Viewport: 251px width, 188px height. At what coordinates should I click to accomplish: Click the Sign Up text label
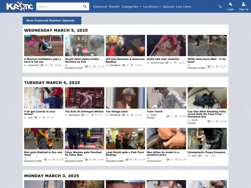pyautogui.click(x=244, y=9)
